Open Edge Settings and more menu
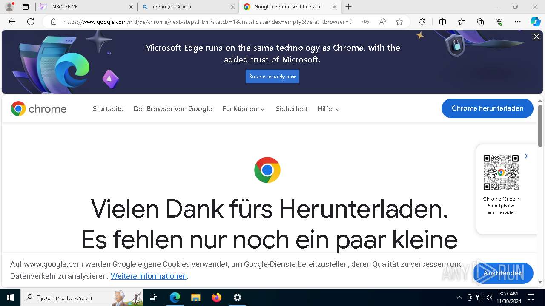Image resolution: width=545 pixels, height=306 pixels. 518,22
